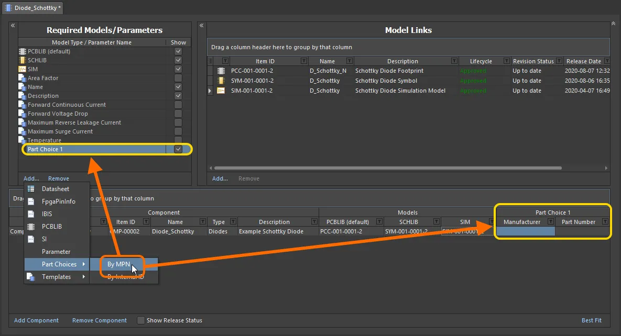
Task: Switch to the Diode_Schottky document tab
Action: pyautogui.click(x=32, y=8)
